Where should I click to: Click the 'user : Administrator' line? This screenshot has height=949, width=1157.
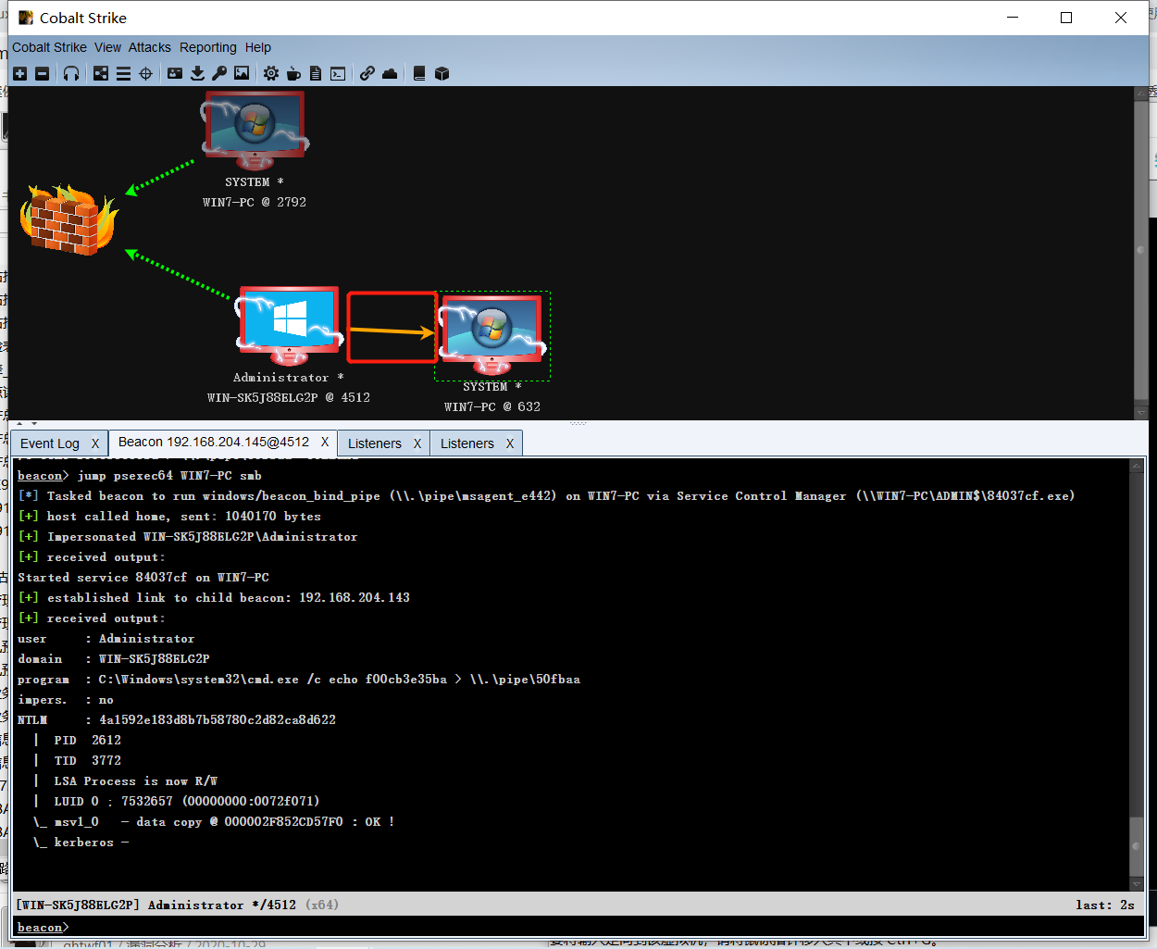tap(106, 638)
